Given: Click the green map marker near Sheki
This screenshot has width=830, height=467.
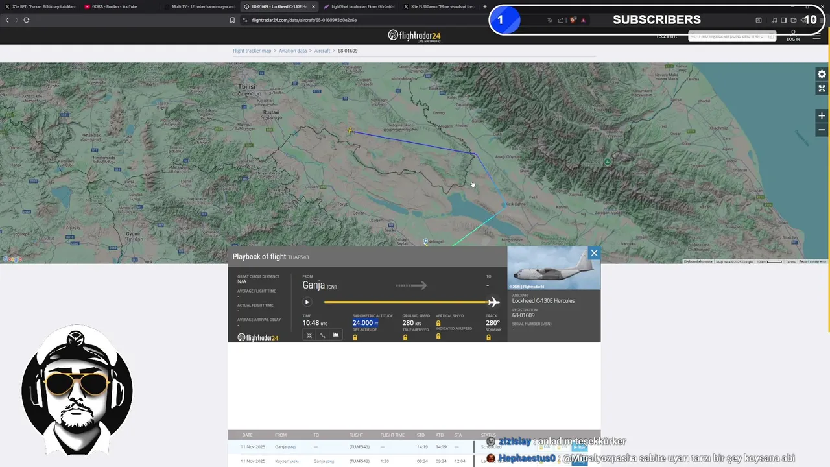Looking at the screenshot, I should coord(608,162).
